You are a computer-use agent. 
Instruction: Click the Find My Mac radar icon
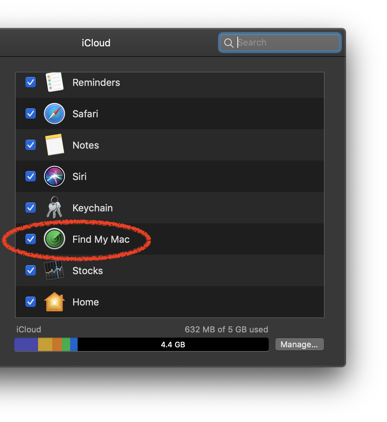(x=54, y=239)
